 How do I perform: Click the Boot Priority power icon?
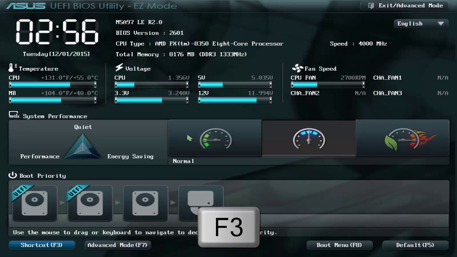tap(13, 175)
